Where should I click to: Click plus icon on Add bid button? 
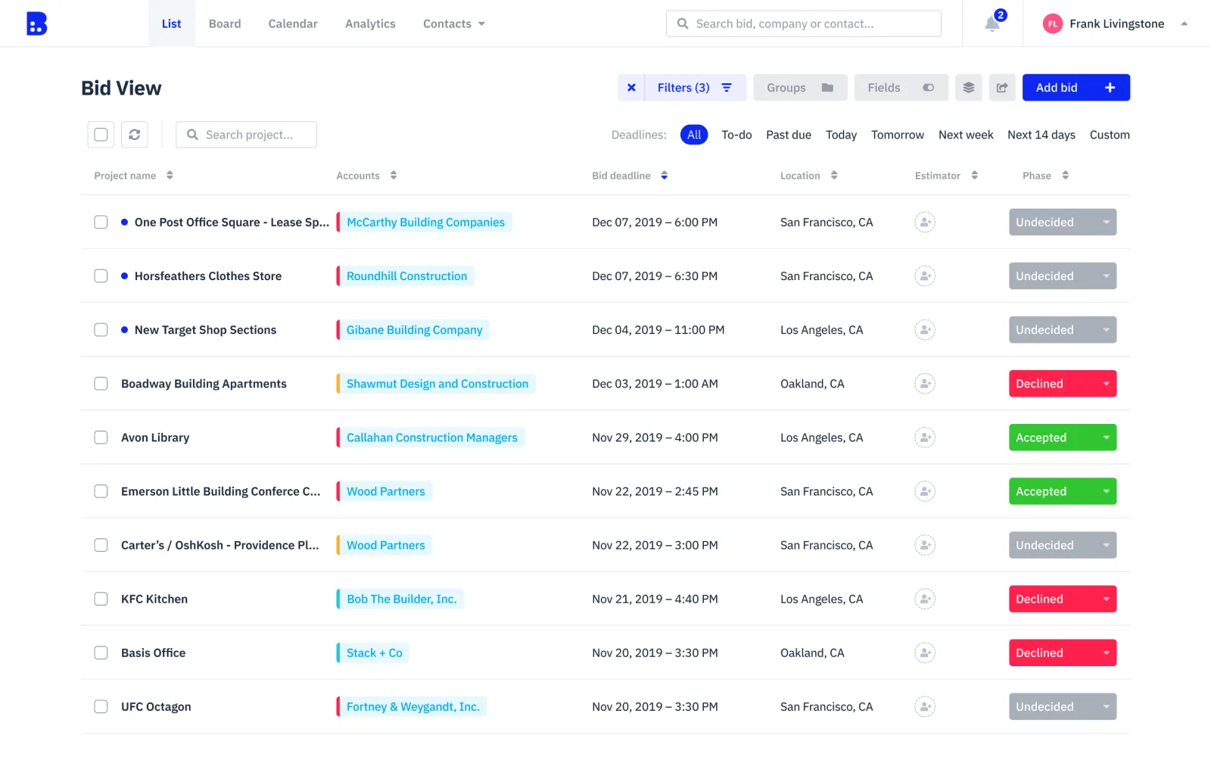pos(1110,88)
